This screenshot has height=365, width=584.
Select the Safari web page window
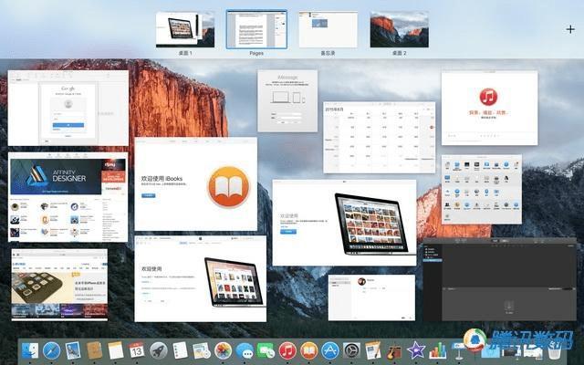click(x=59, y=285)
